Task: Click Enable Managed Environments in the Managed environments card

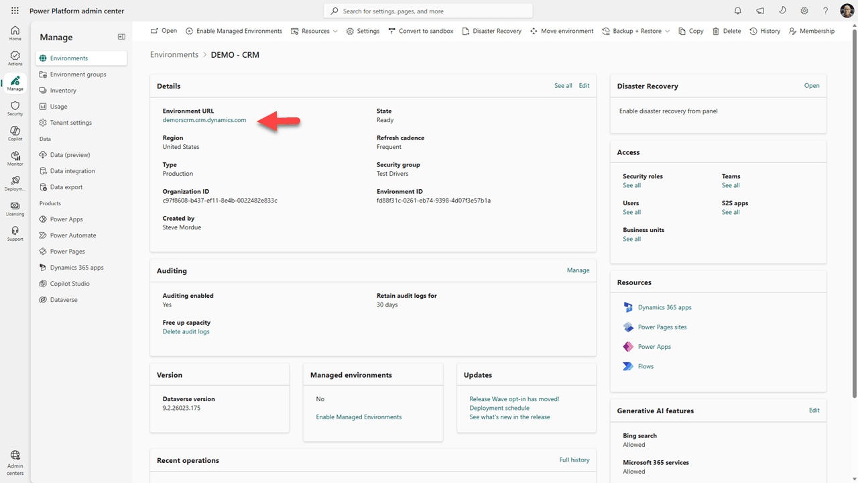Action: point(359,416)
